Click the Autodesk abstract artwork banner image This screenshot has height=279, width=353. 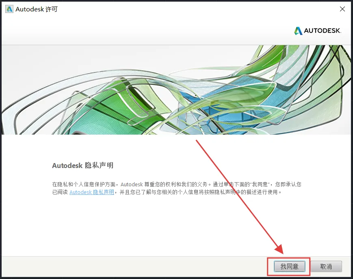(176, 90)
